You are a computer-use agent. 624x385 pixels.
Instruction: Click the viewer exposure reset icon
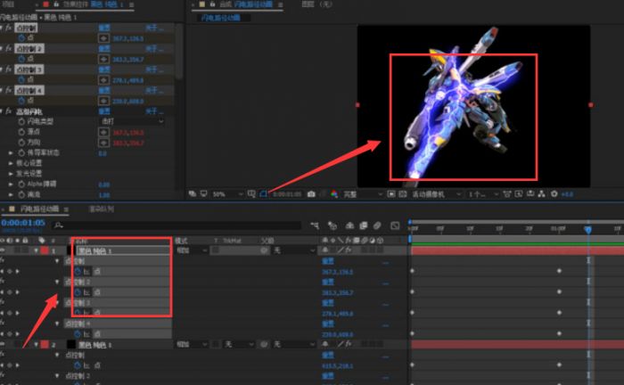coord(554,193)
